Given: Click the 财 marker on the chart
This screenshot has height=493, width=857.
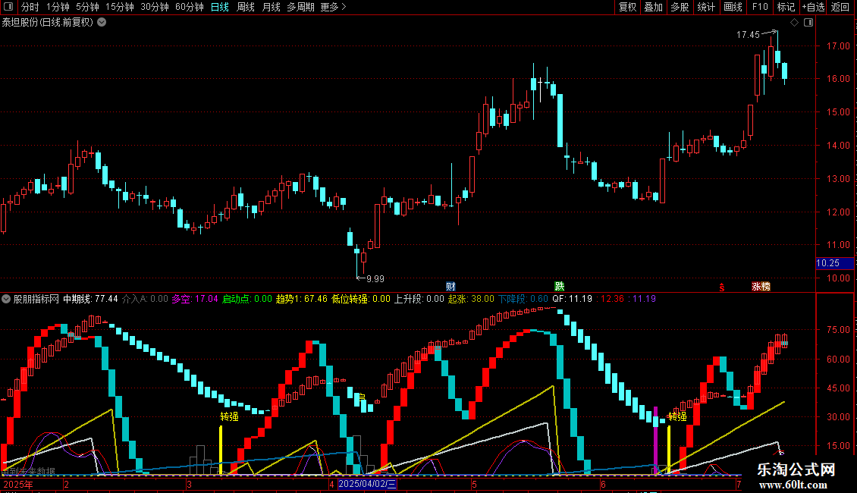Looking at the screenshot, I should point(450,287).
